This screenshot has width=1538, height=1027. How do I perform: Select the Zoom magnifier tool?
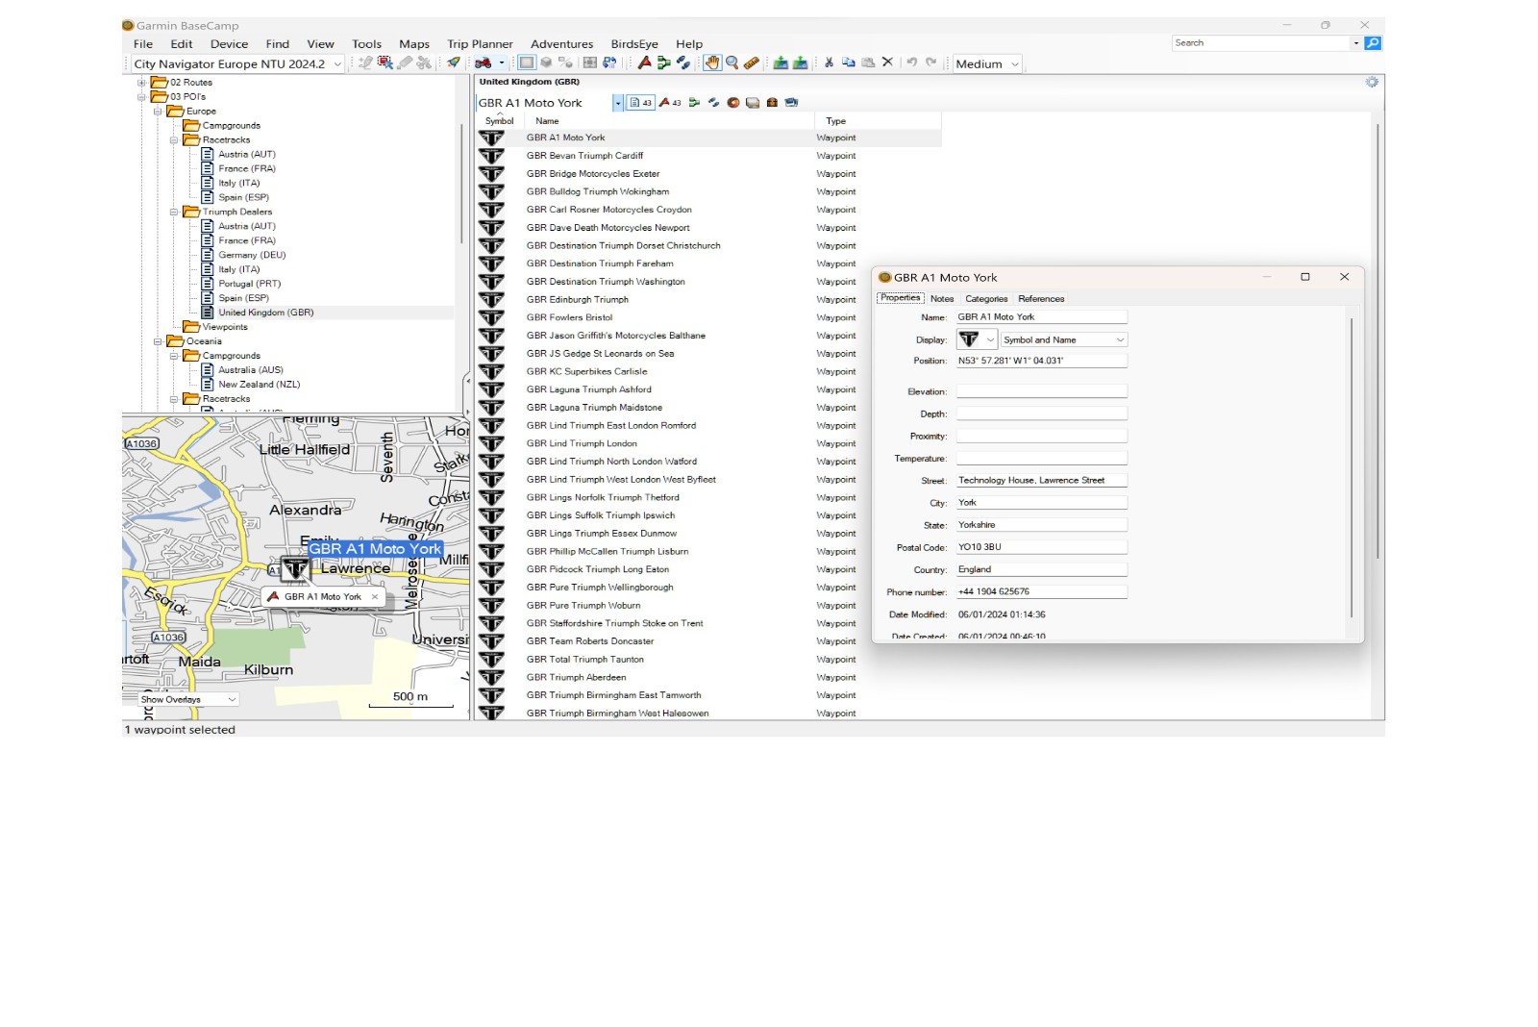[x=732, y=63]
